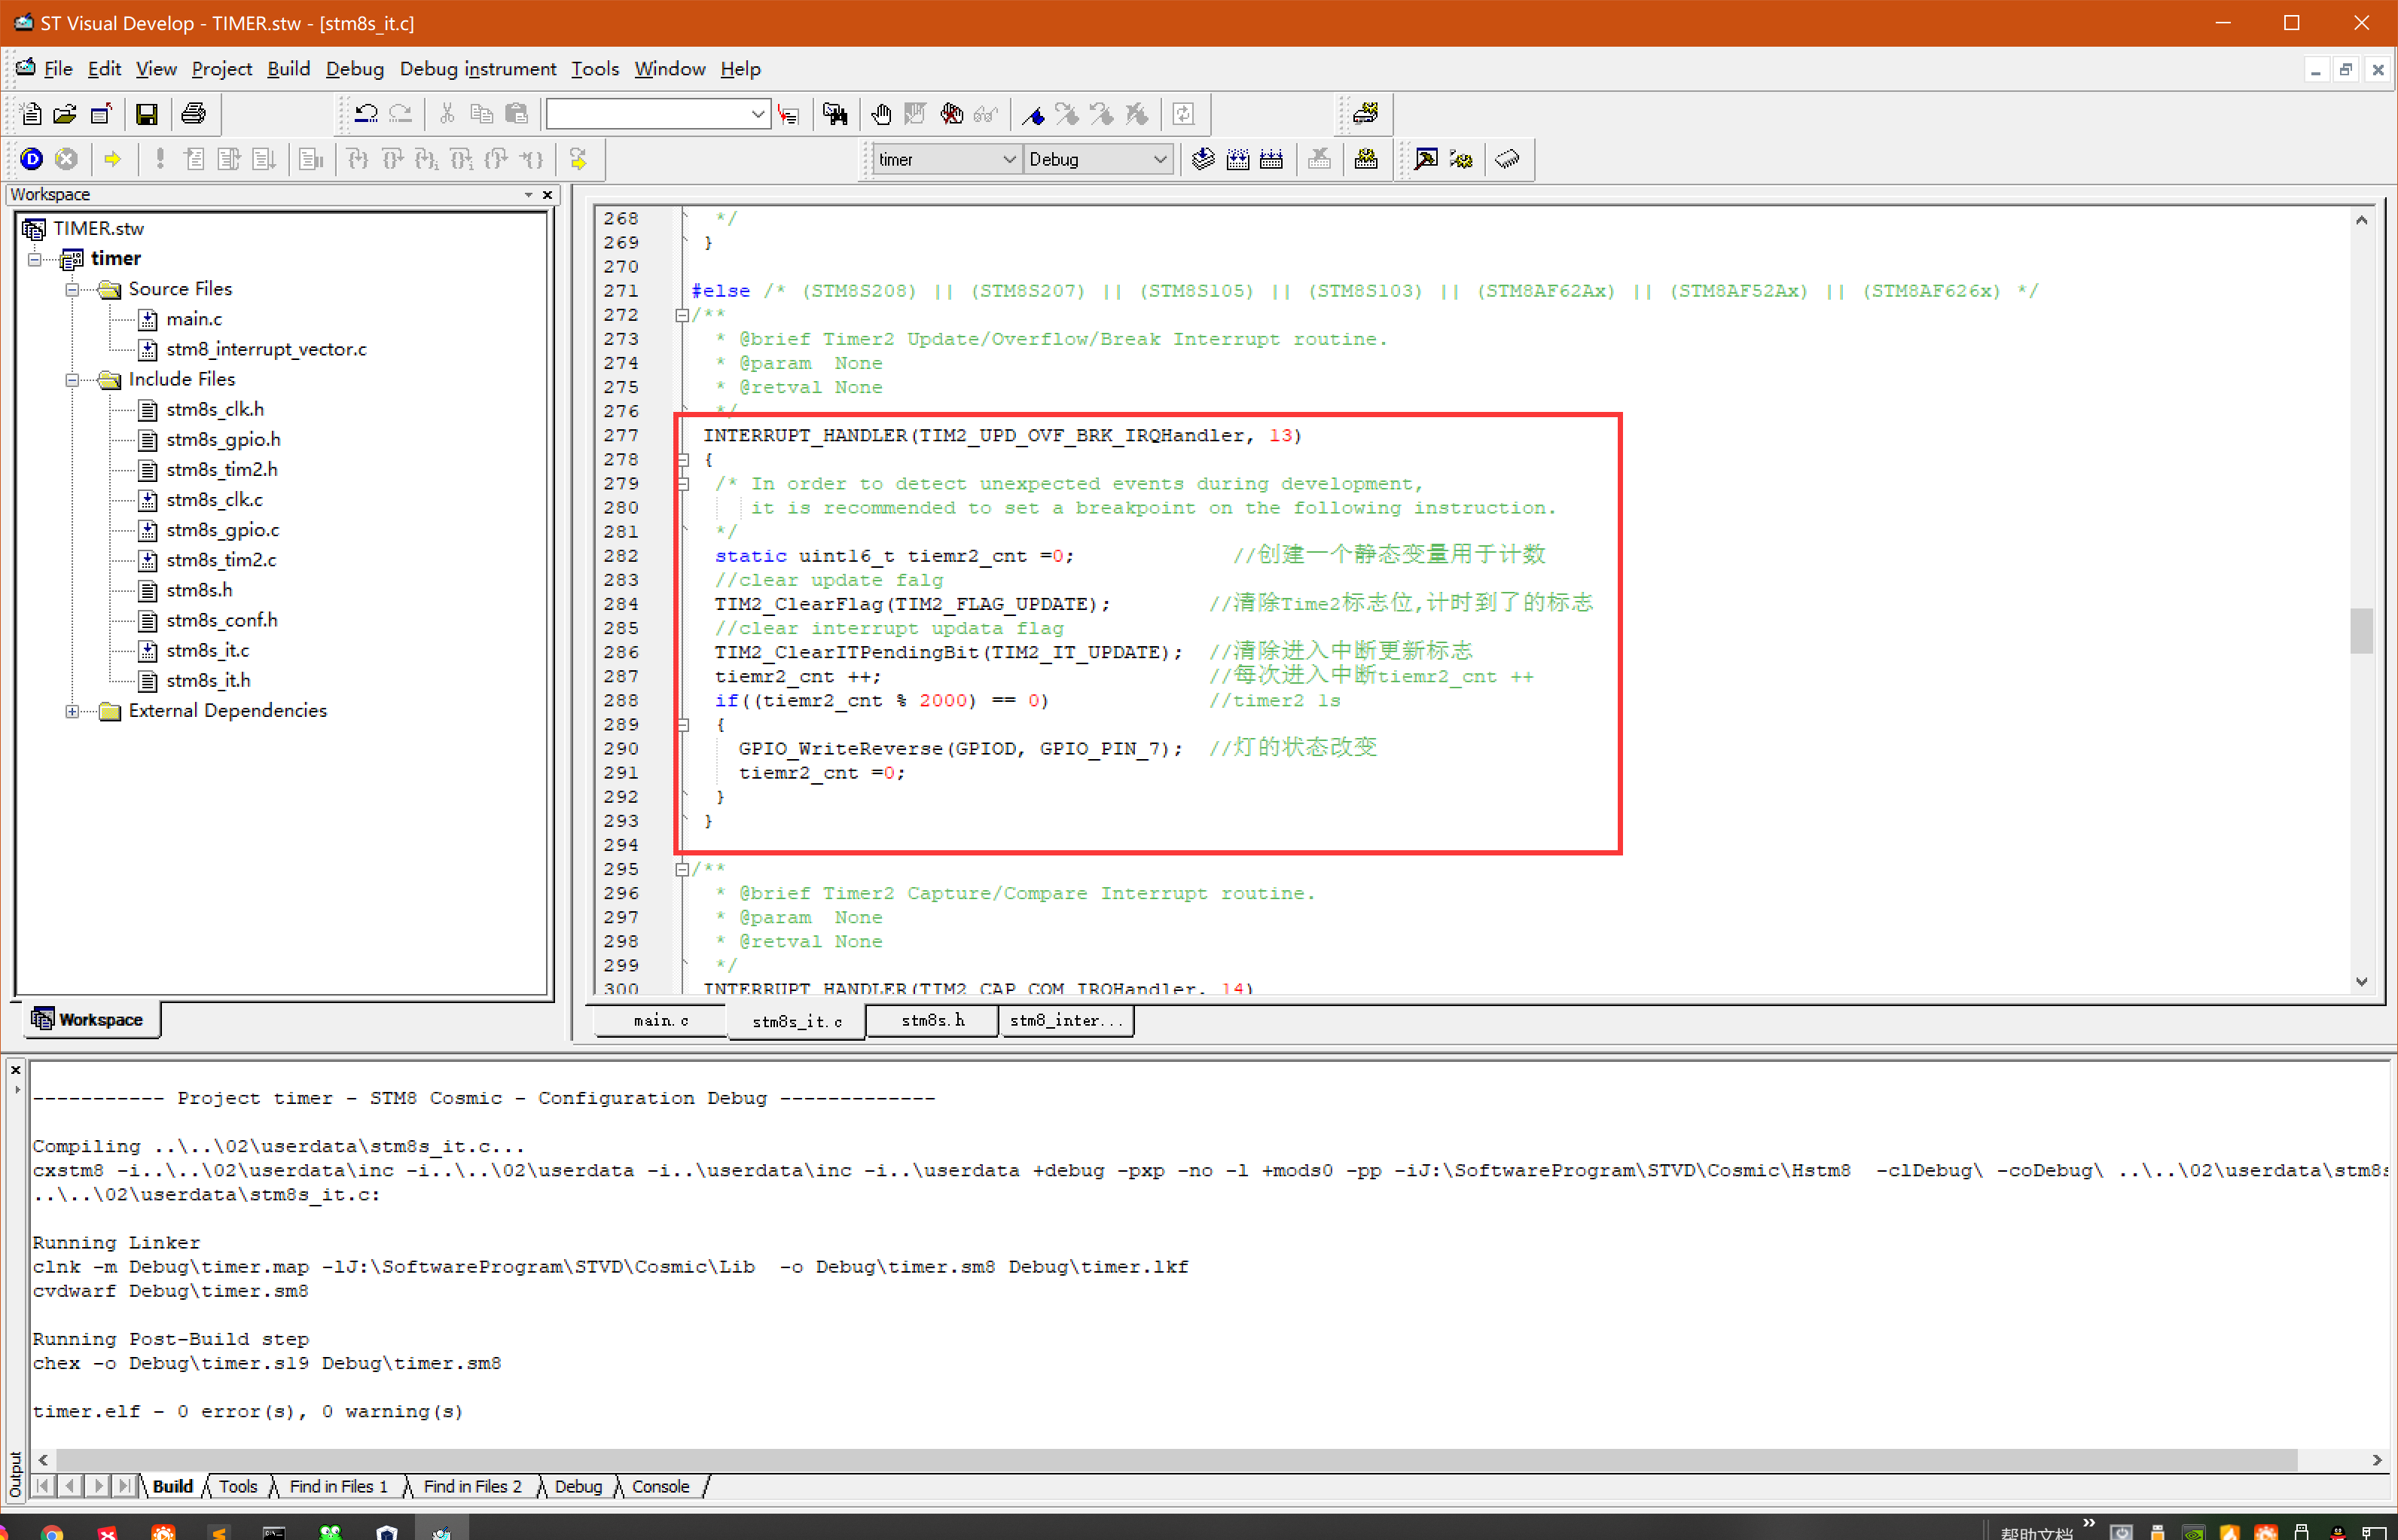This screenshot has width=2398, height=1540.
Task: Click the Build project icon
Action: [x=1238, y=159]
